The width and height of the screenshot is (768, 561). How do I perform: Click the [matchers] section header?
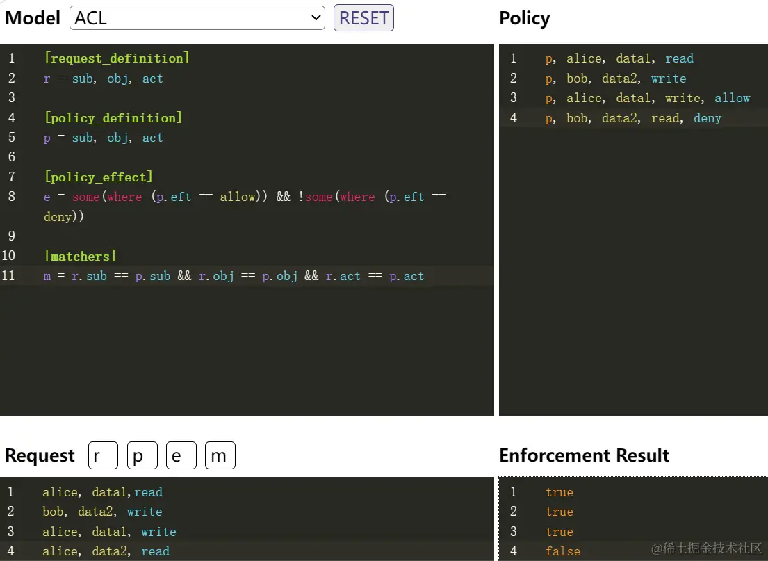click(81, 257)
